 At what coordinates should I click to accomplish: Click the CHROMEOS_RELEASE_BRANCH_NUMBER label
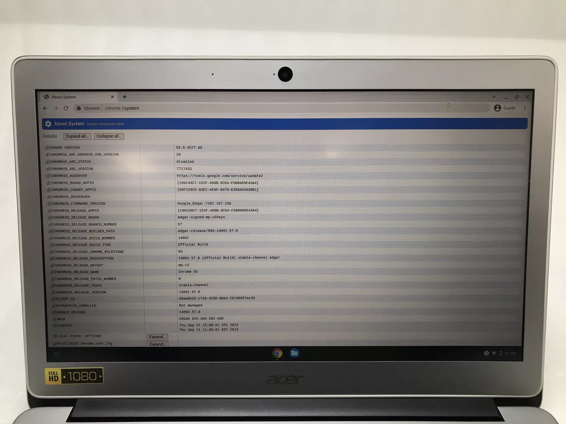click(x=85, y=224)
